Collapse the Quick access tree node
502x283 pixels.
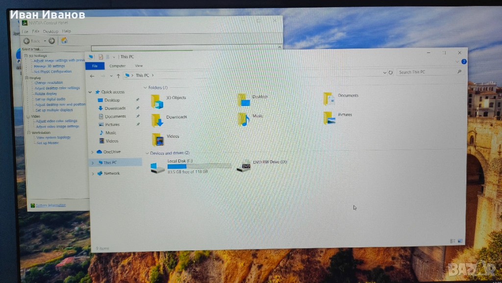click(90, 92)
